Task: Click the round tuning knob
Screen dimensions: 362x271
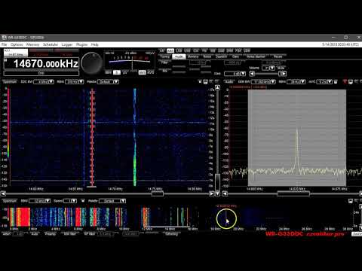Action: [92, 63]
